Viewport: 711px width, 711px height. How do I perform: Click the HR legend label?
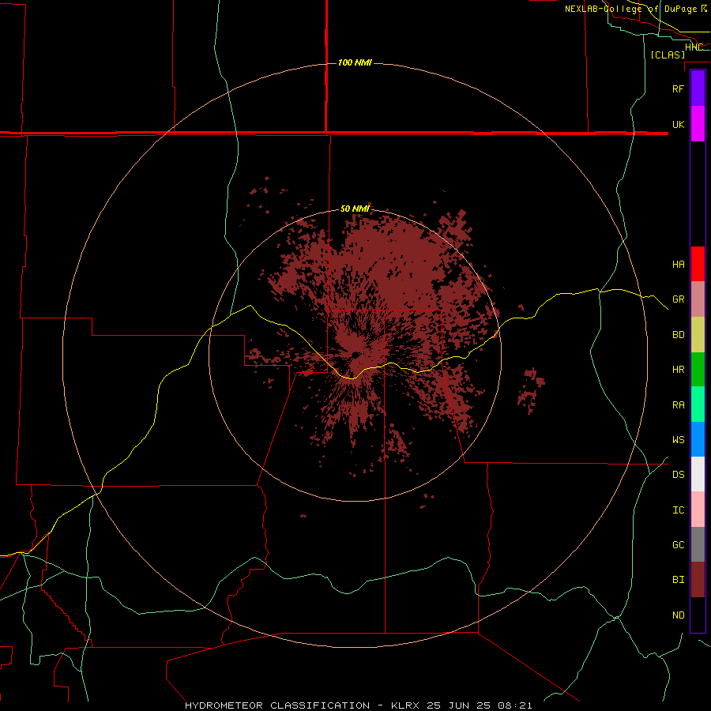pyautogui.click(x=679, y=370)
